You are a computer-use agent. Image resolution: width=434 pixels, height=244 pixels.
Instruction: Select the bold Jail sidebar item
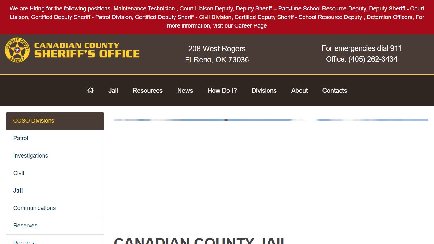coord(55,191)
